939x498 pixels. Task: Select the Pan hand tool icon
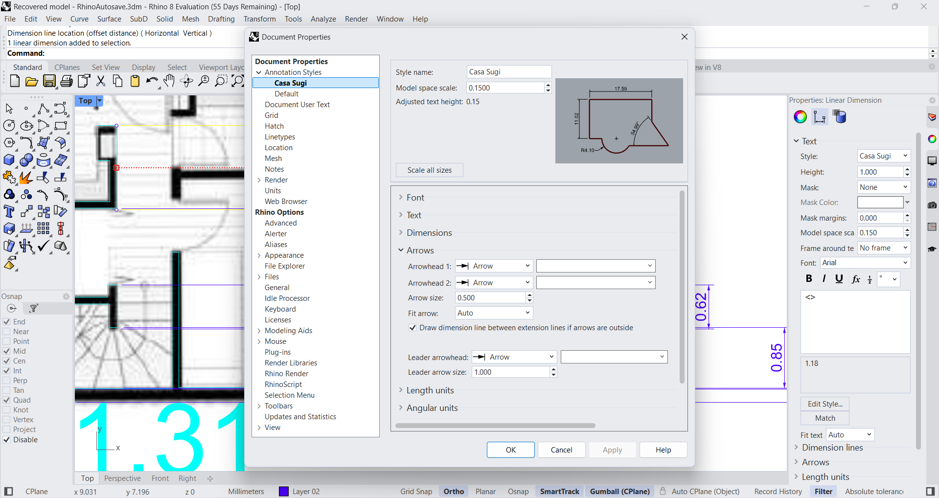169,81
